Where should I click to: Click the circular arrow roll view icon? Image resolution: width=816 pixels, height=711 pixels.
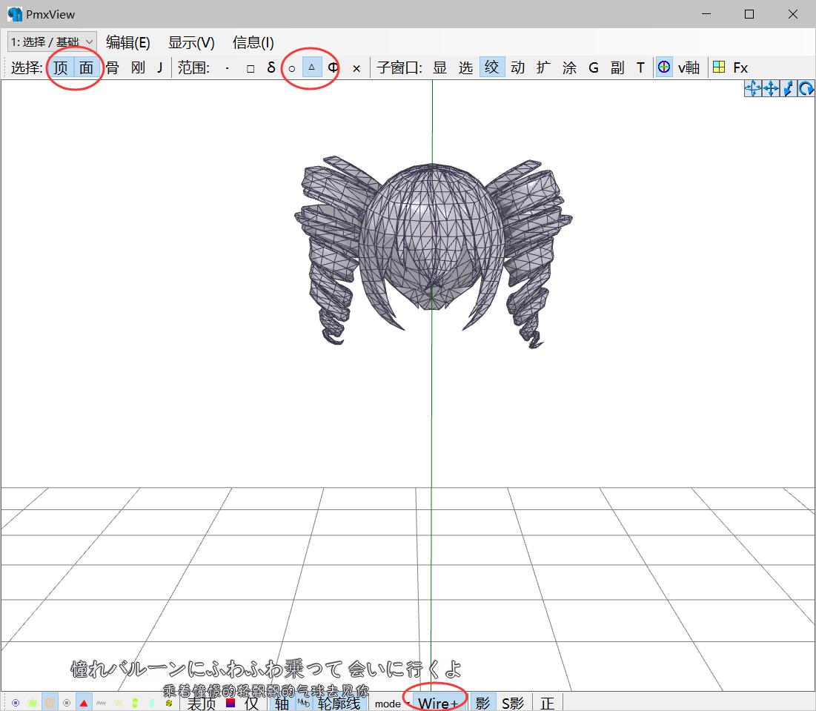point(806,88)
